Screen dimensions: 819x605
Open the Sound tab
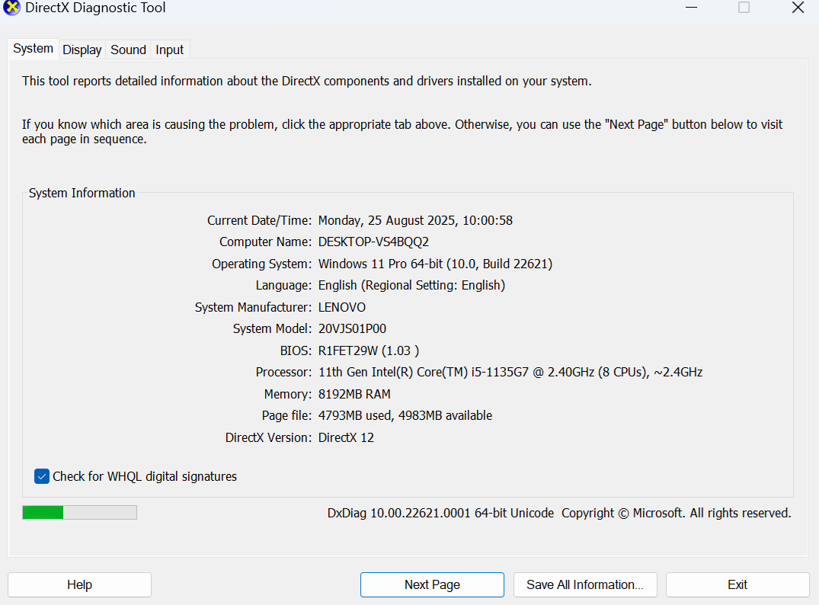(128, 50)
